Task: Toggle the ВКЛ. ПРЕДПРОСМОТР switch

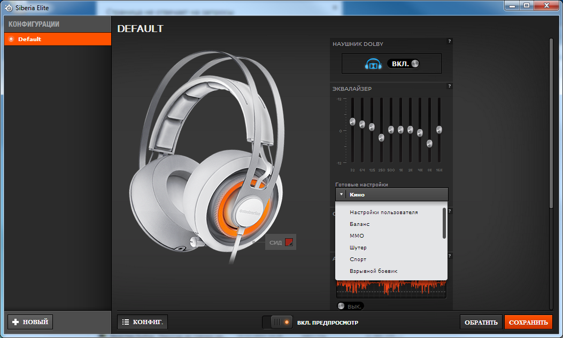Action: click(x=277, y=322)
